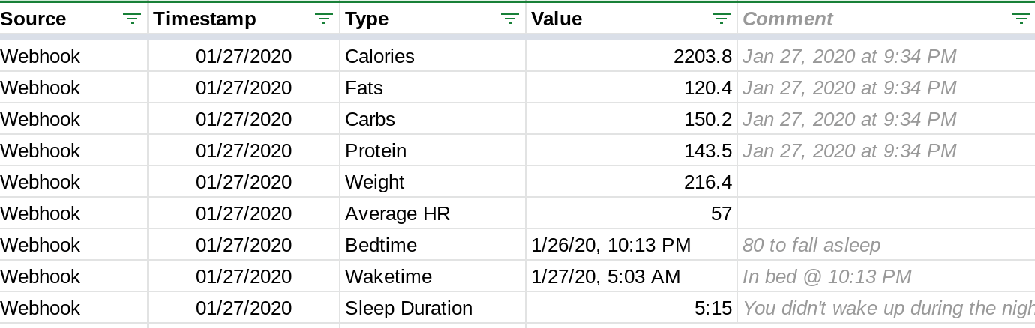Click the 2203.8 value cell
The image size is (1035, 328).
point(702,56)
